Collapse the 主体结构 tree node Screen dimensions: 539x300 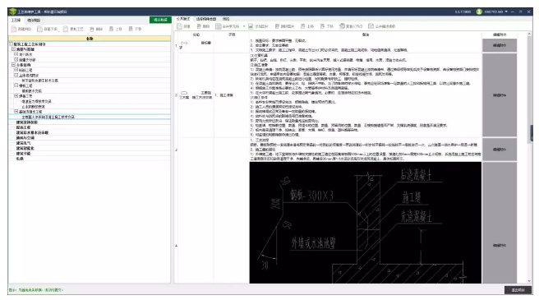click(13, 65)
